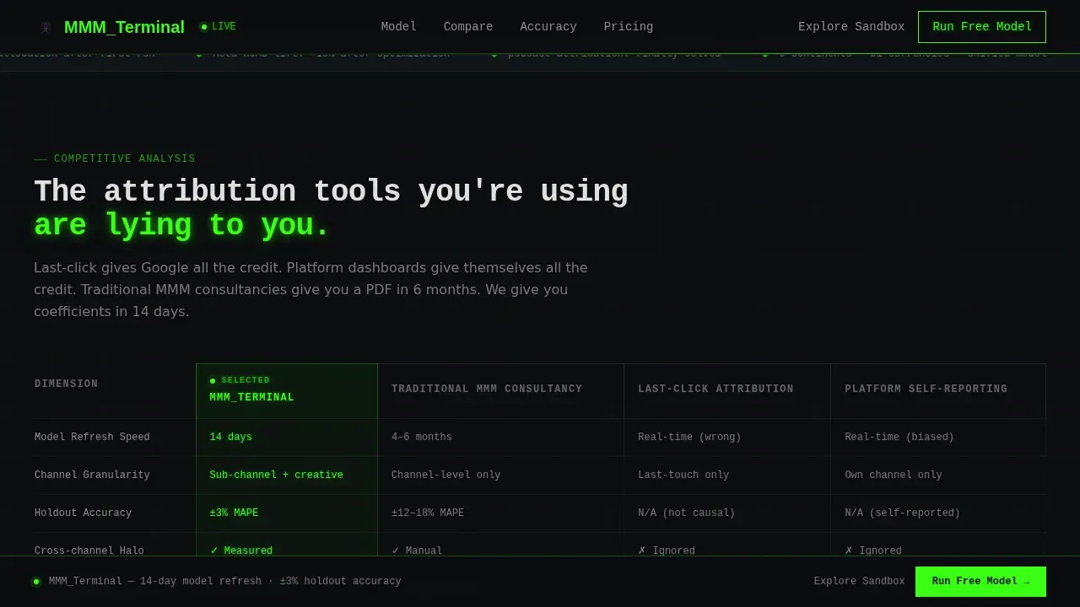Image resolution: width=1080 pixels, height=607 pixels.
Task: Click the Dimension column header
Action: (115, 391)
